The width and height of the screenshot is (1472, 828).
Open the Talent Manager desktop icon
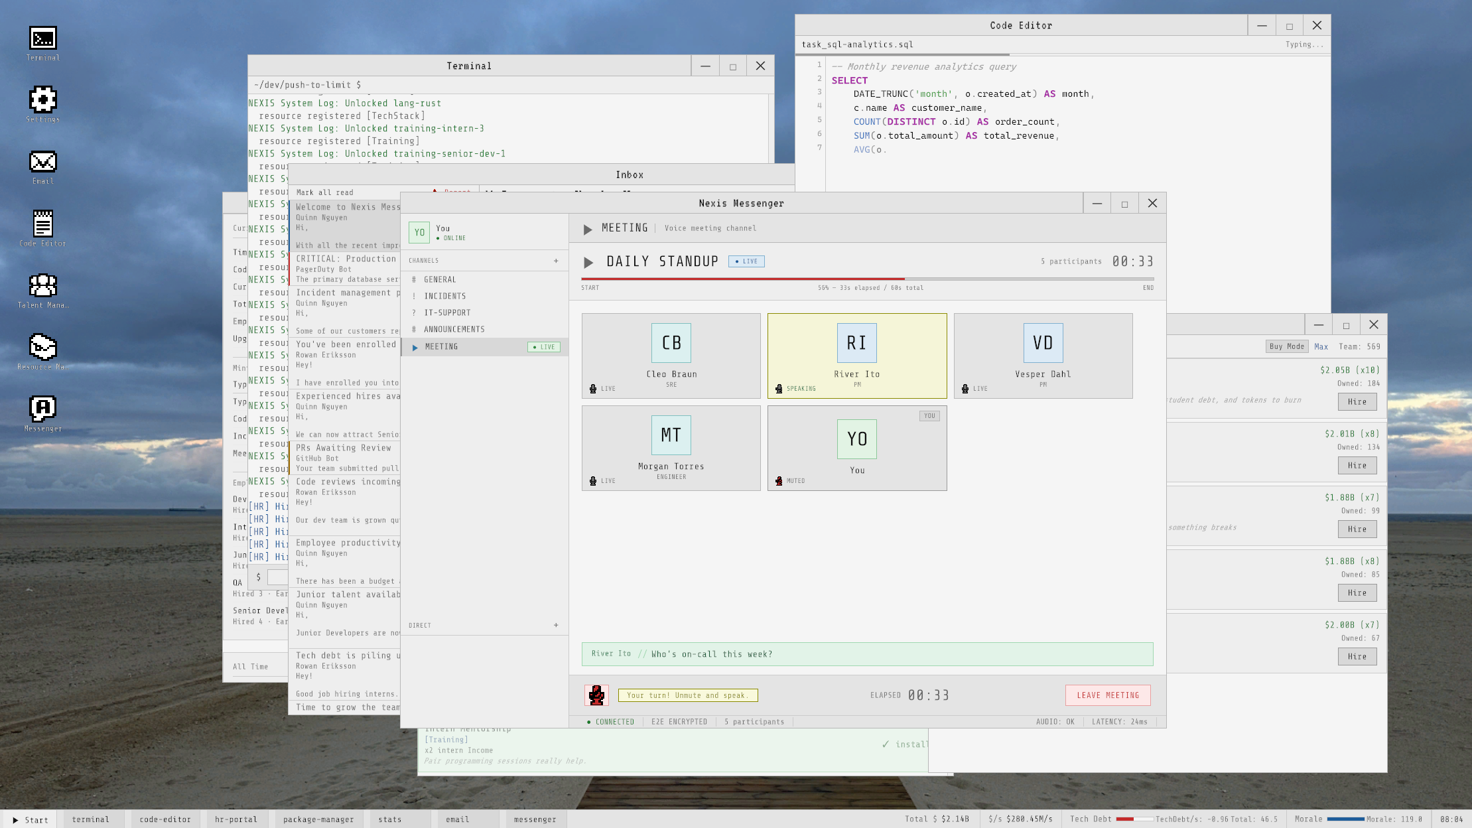pos(43,286)
